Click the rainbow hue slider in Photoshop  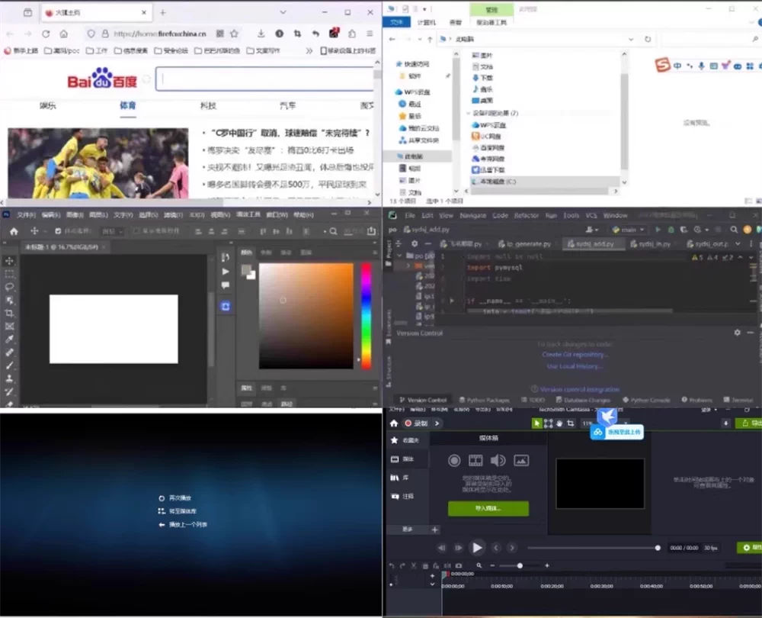click(366, 316)
